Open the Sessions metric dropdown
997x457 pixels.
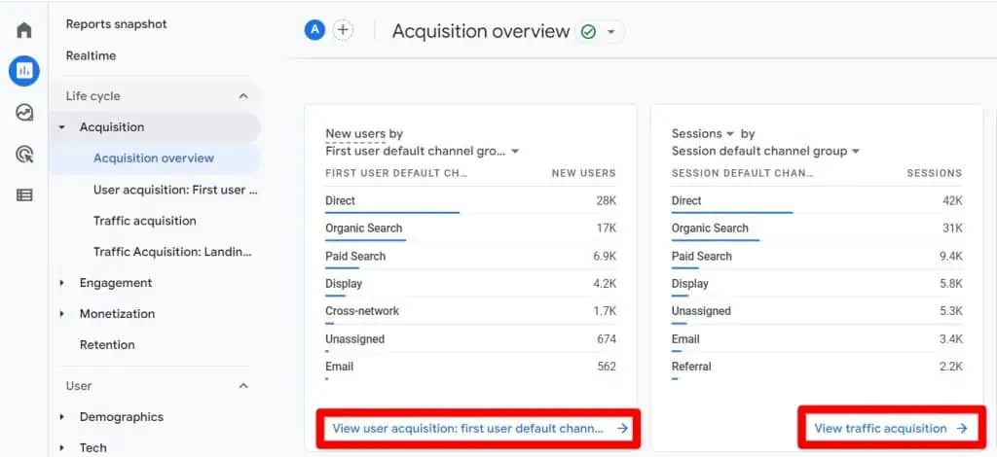703,133
